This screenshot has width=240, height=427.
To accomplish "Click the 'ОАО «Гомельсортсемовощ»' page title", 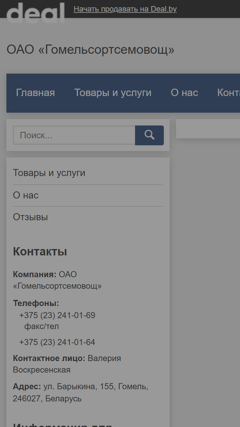I will (x=91, y=50).
